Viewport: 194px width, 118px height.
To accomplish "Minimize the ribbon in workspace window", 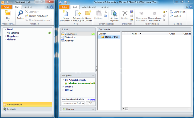I will click(187, 7).
